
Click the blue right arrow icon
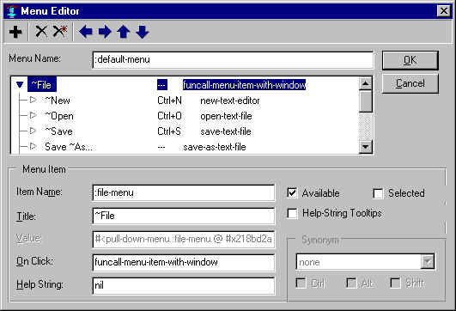[105, 32]
